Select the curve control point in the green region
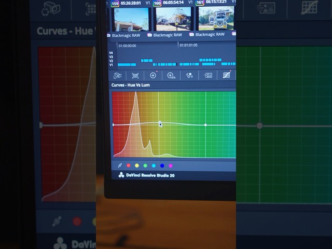 pos(205,125)
